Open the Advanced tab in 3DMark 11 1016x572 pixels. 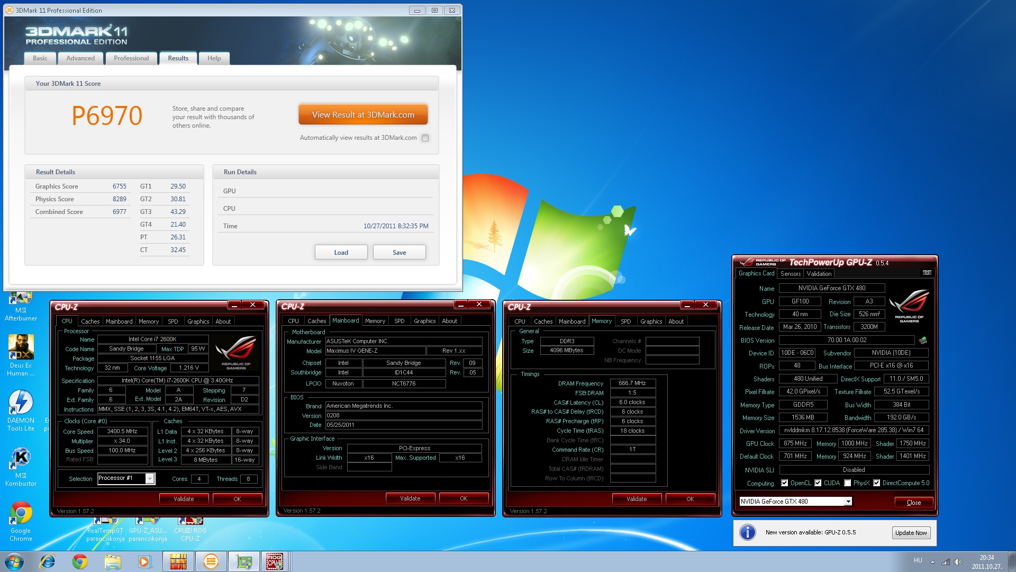80,58
